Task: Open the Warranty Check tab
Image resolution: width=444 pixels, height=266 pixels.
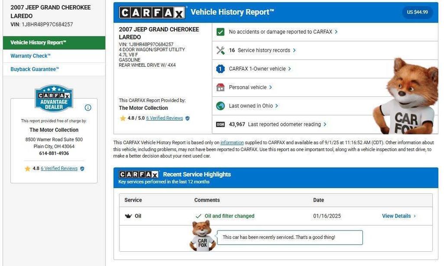Action: 30,56
